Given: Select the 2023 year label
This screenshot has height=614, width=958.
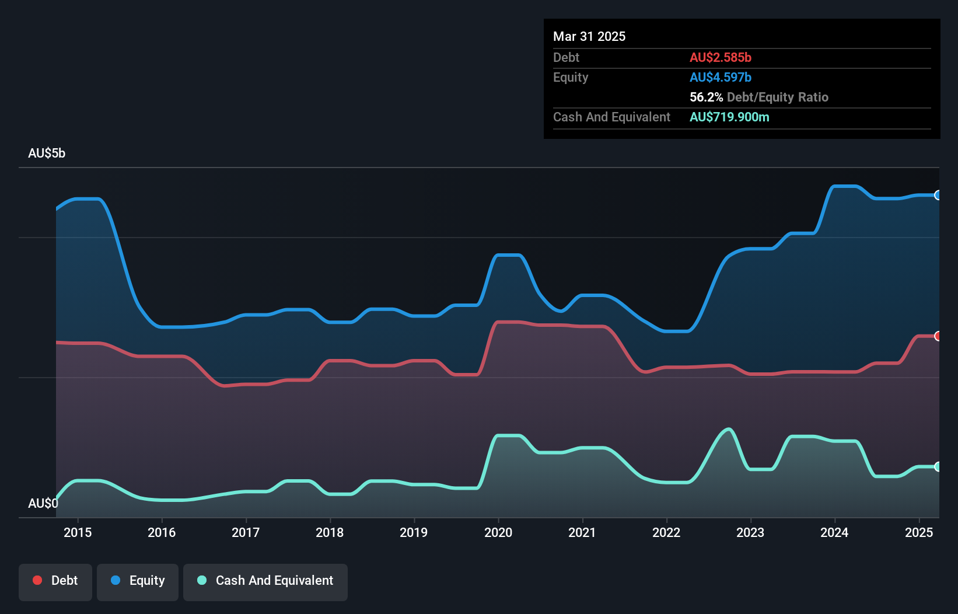Looking at the screenshot, I should 750,532.
